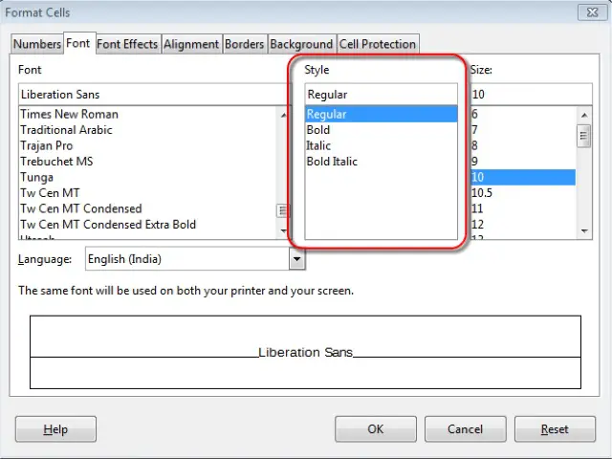Select Italic in the style list
Viewport: 612px width, 459px height.
tap(381, 145)
